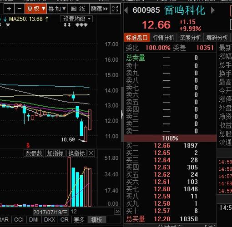Click the MA250: 13.68 label

click(x=26, y=19)
